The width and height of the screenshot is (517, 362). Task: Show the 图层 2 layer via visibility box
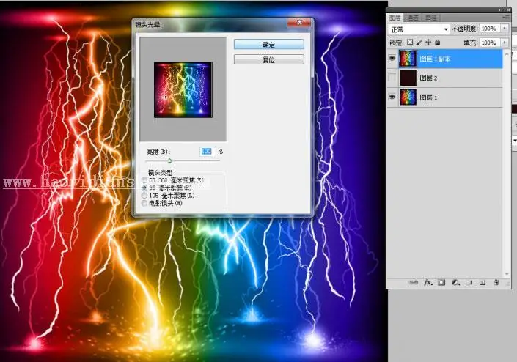392,78
